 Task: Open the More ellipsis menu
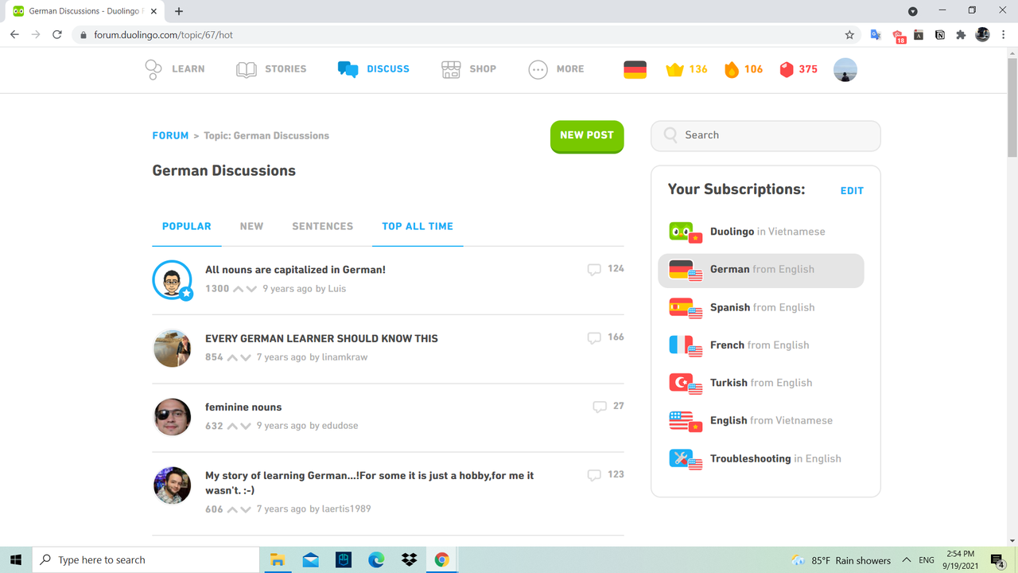(x=538, y=69)
